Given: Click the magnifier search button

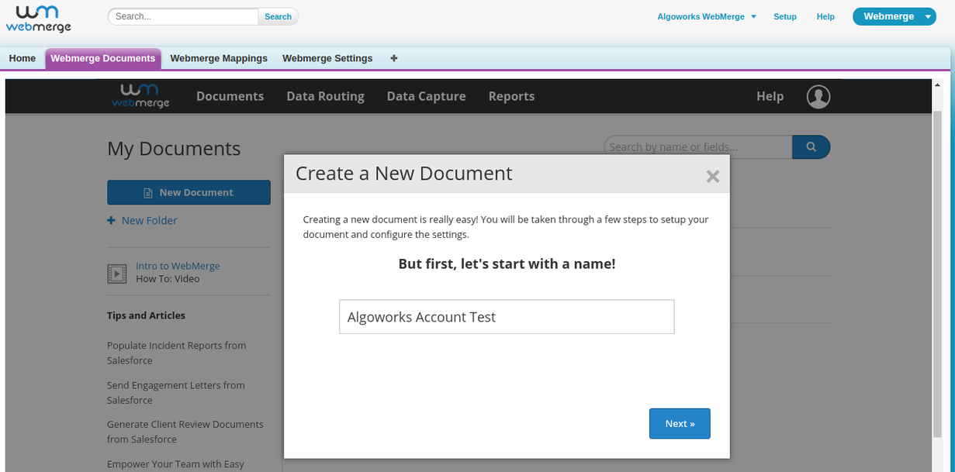Looking at the screenshot, I should pyautogui.click(x=811, y=146).
